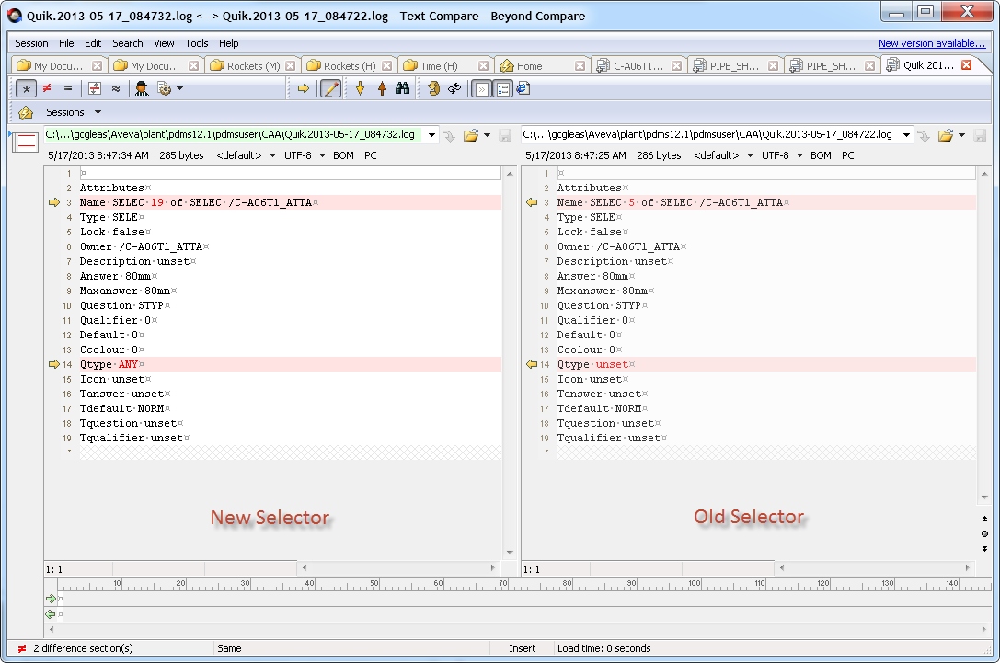Jump to previous difference with up arrow
This screenshot has height=663, width=1000.
pos(382,88)
